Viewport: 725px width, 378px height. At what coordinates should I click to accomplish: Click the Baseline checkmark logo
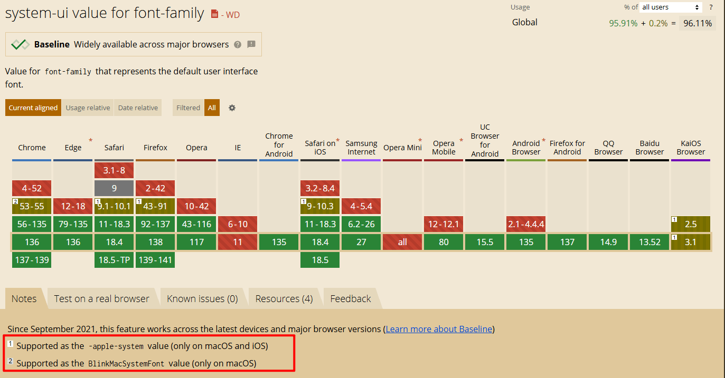coord(20,45)
